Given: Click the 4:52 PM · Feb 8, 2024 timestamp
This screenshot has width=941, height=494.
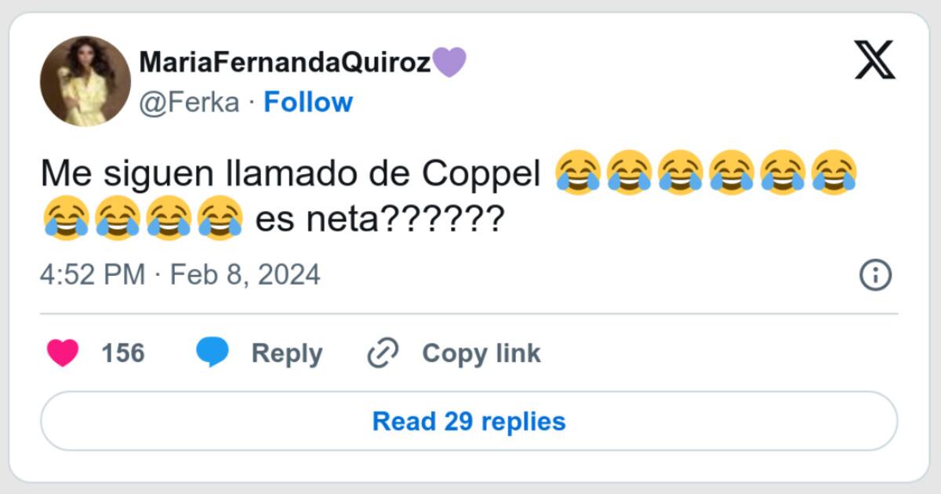Looking at the screenshot, I should pyautogui.click(x=180, y=275).
